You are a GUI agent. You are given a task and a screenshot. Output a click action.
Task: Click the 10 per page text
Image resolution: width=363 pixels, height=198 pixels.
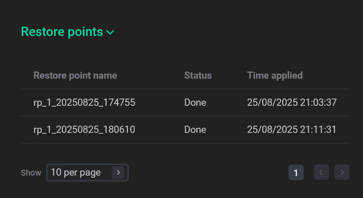[x=76, y=173]
